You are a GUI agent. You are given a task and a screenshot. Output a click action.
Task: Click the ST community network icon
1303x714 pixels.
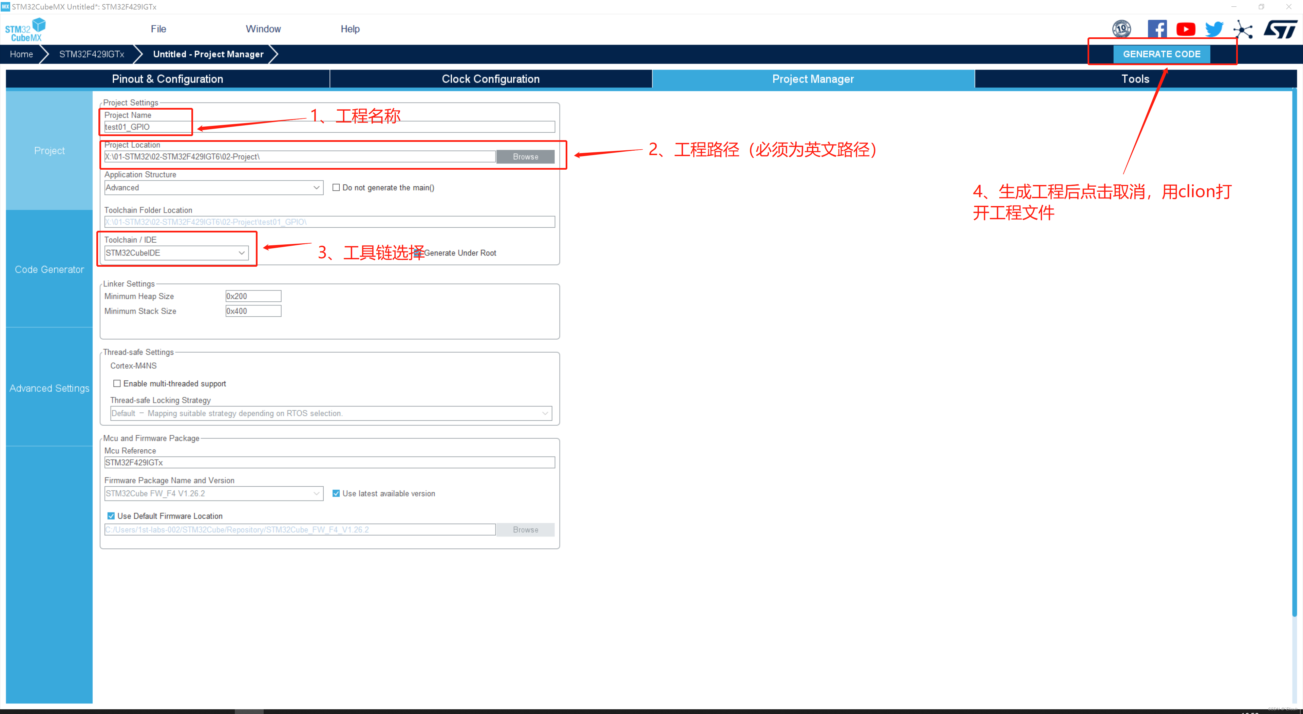tap(1243, 29)
